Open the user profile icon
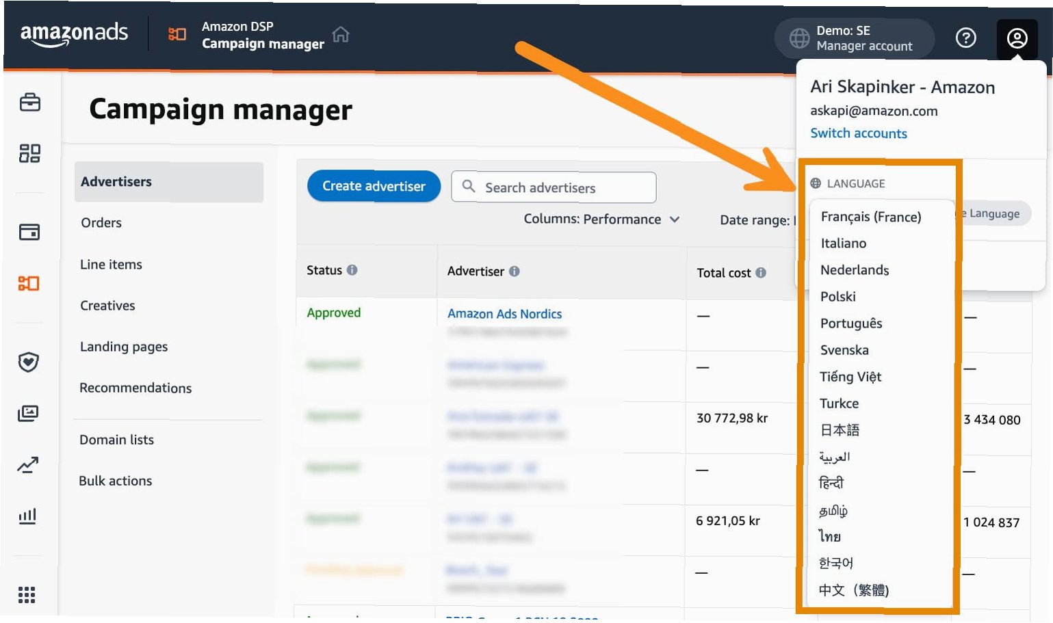 coord(1017,38)
